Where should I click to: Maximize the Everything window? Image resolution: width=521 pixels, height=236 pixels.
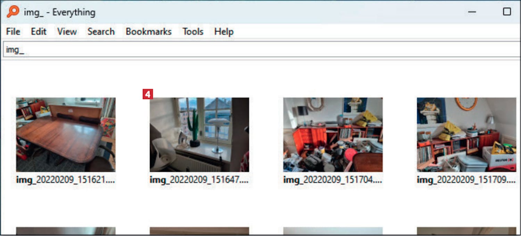(507, 12)
